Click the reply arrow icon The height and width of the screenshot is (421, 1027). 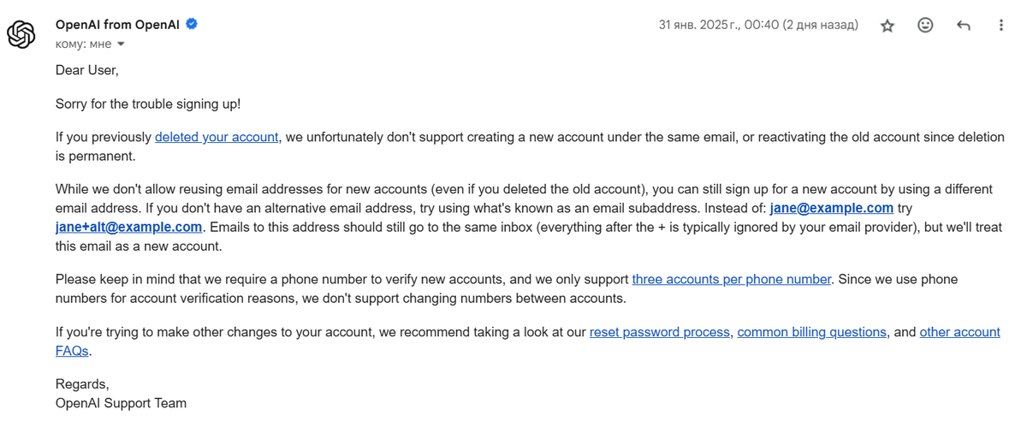(964, 26)
